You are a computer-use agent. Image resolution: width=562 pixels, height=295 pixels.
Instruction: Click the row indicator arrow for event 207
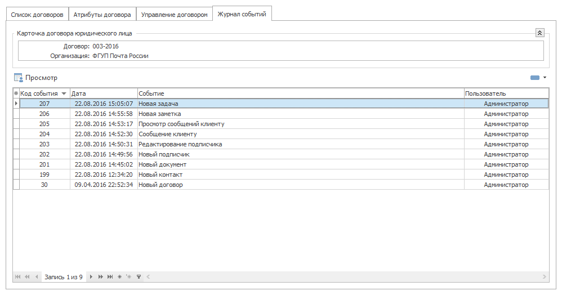[x=16, y=104]
